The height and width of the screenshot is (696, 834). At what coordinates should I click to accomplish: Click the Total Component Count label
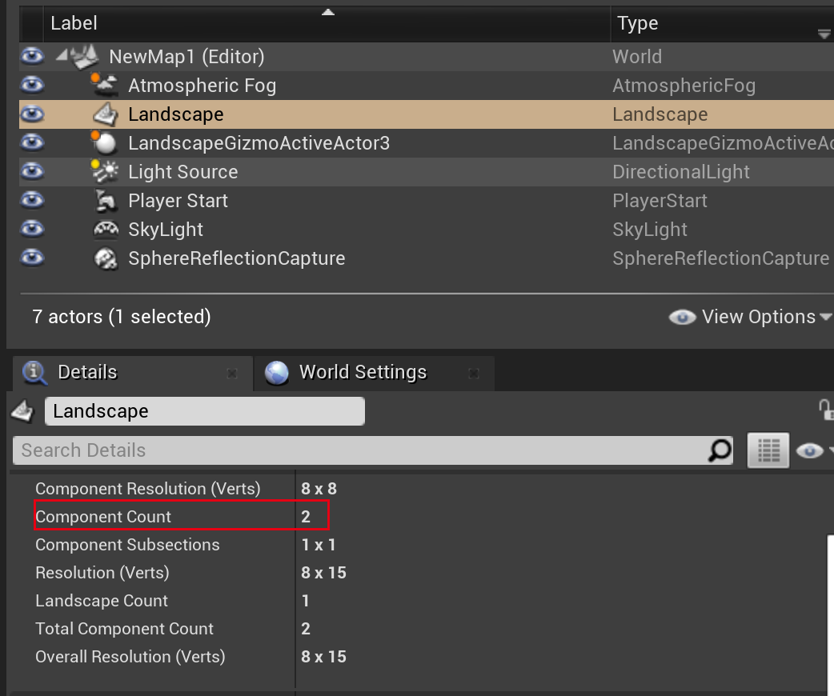125,629
